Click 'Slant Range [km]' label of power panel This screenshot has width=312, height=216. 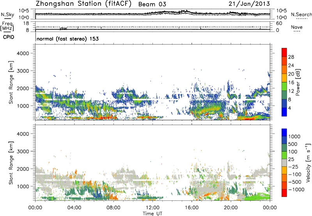tap(11, 82)
